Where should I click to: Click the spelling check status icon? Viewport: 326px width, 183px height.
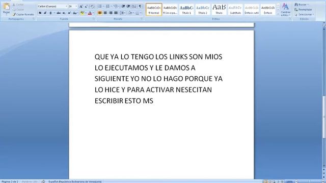pos(43,181)
